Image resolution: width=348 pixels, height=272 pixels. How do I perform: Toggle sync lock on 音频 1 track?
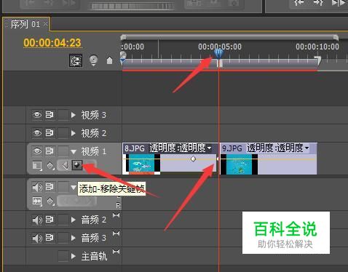click(50, 187)
